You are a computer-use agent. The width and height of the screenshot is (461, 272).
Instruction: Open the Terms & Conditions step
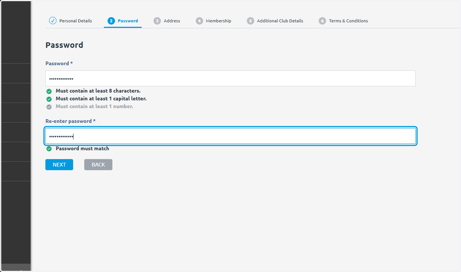click(343, 21)
